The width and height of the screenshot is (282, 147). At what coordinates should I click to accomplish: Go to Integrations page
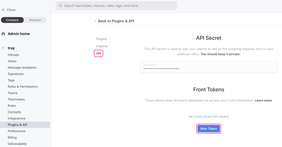coord(16,118)
